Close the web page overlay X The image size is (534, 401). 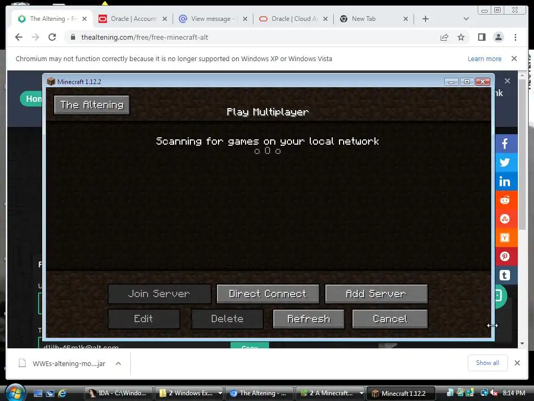(507, 81)
